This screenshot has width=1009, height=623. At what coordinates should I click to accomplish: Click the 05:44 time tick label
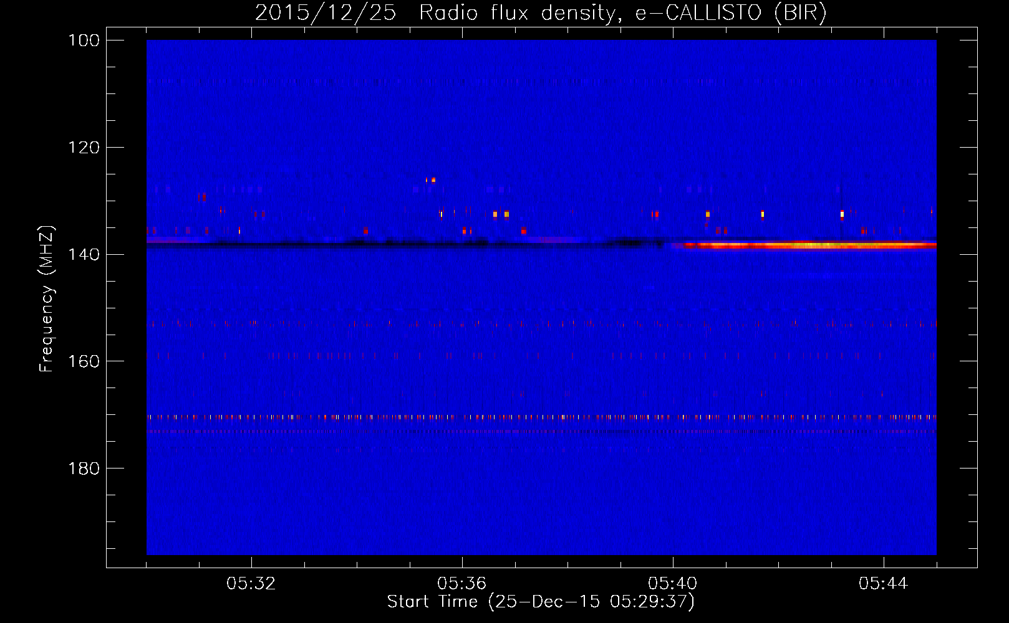[884, 584]
